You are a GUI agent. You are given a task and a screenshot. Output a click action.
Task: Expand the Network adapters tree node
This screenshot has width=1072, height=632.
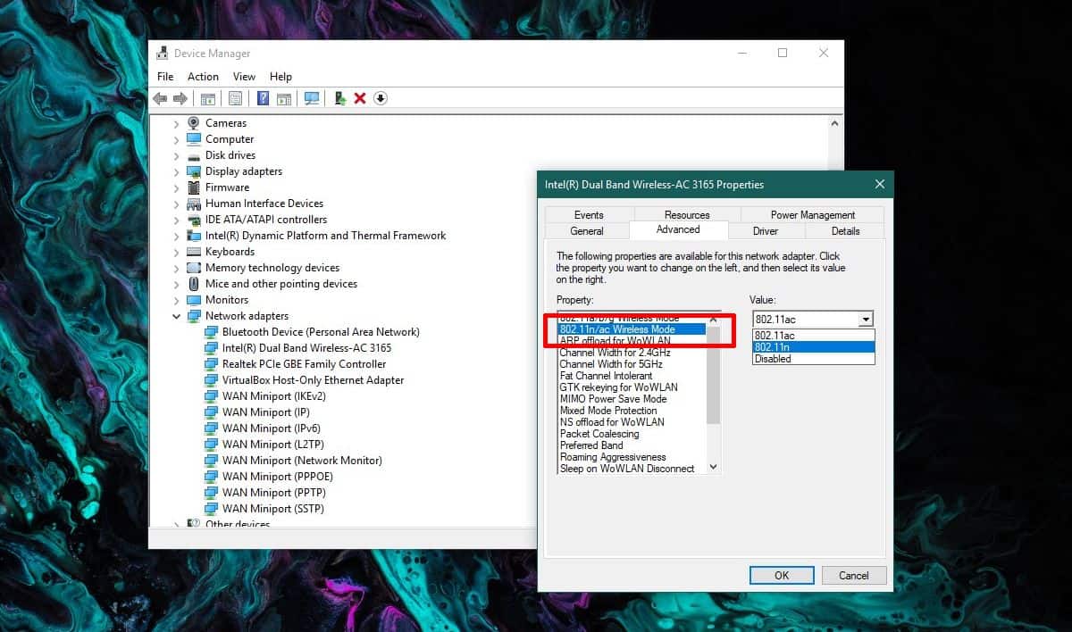point(175,315)
